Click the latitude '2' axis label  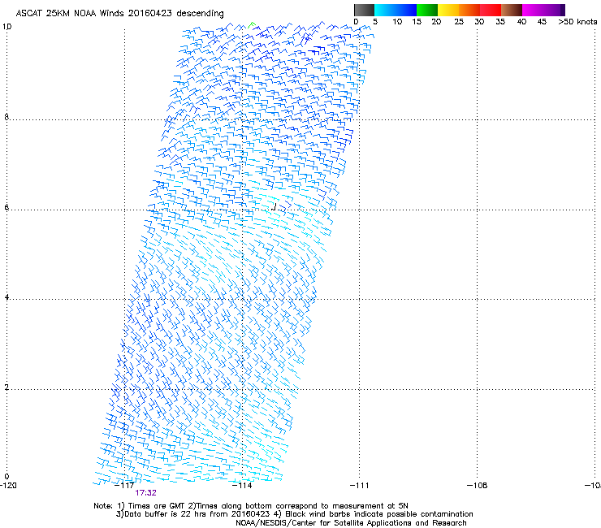(x=6, y=387)
